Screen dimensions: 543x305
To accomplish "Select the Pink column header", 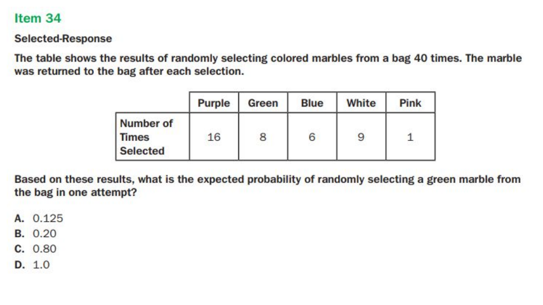I will (x=410, y=103).
